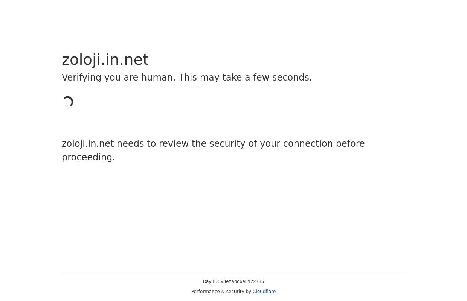Click the Ray ID value 98efabc6e8122785
Screen dimensions: 467x301
coord(242,282)
